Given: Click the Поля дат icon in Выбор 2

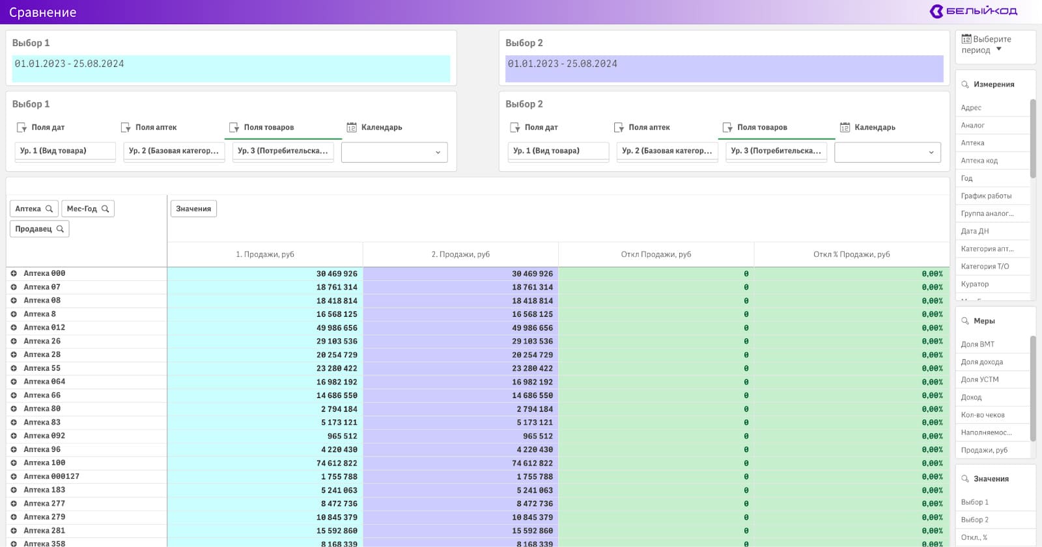Looking at the screenshot, I should pos(515,127).
